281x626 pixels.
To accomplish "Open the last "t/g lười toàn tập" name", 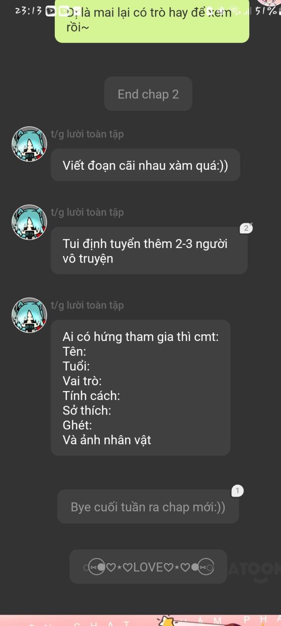I will pyautogui.click(x=88, y=305).
